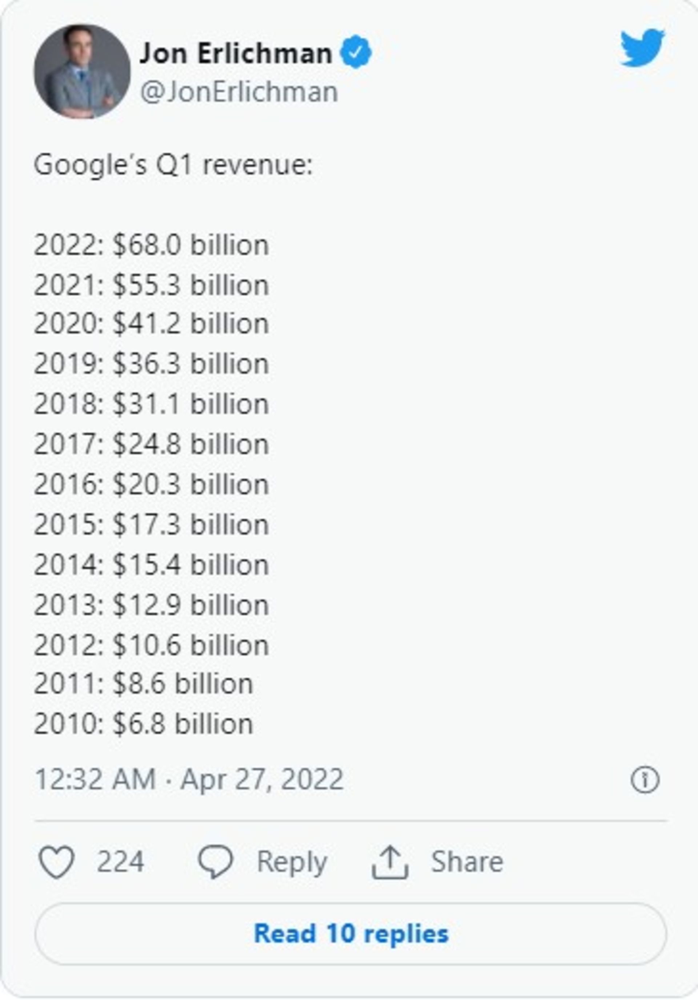Click the Share text label

point(467,862)
